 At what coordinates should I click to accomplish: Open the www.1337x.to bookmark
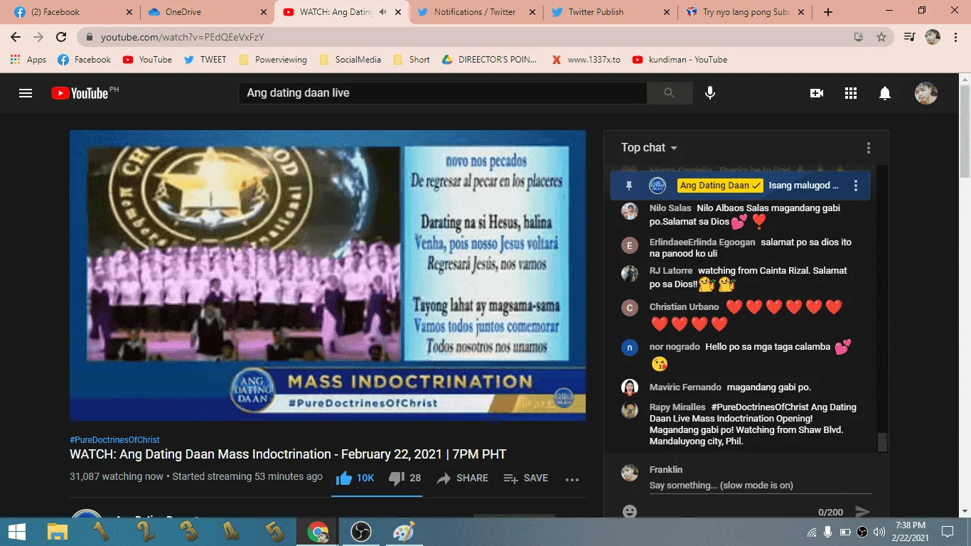tap(586, 60)
